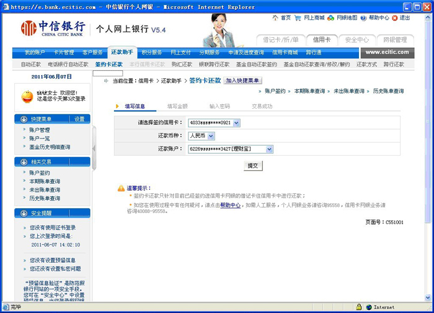Collapse 安全提醒 panel arrow icon
Screen dimensions: 434x313
point(24,214)
